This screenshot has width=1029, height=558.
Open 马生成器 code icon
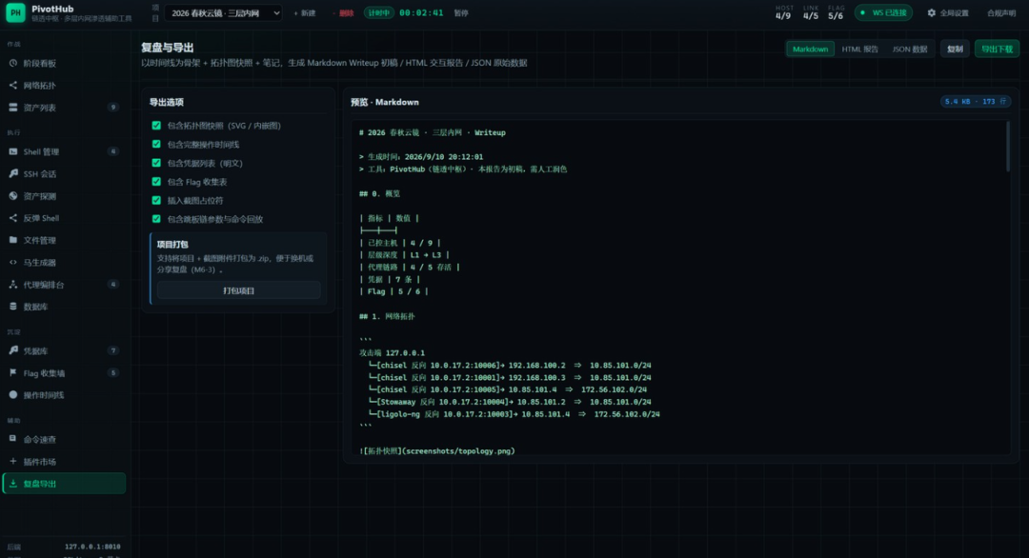pos(13,262)
